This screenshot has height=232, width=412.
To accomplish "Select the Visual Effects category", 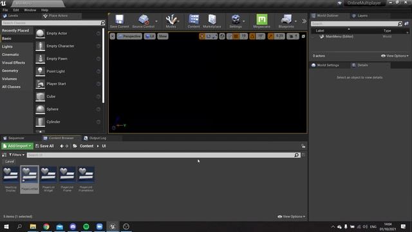I will tap(14, 63).
